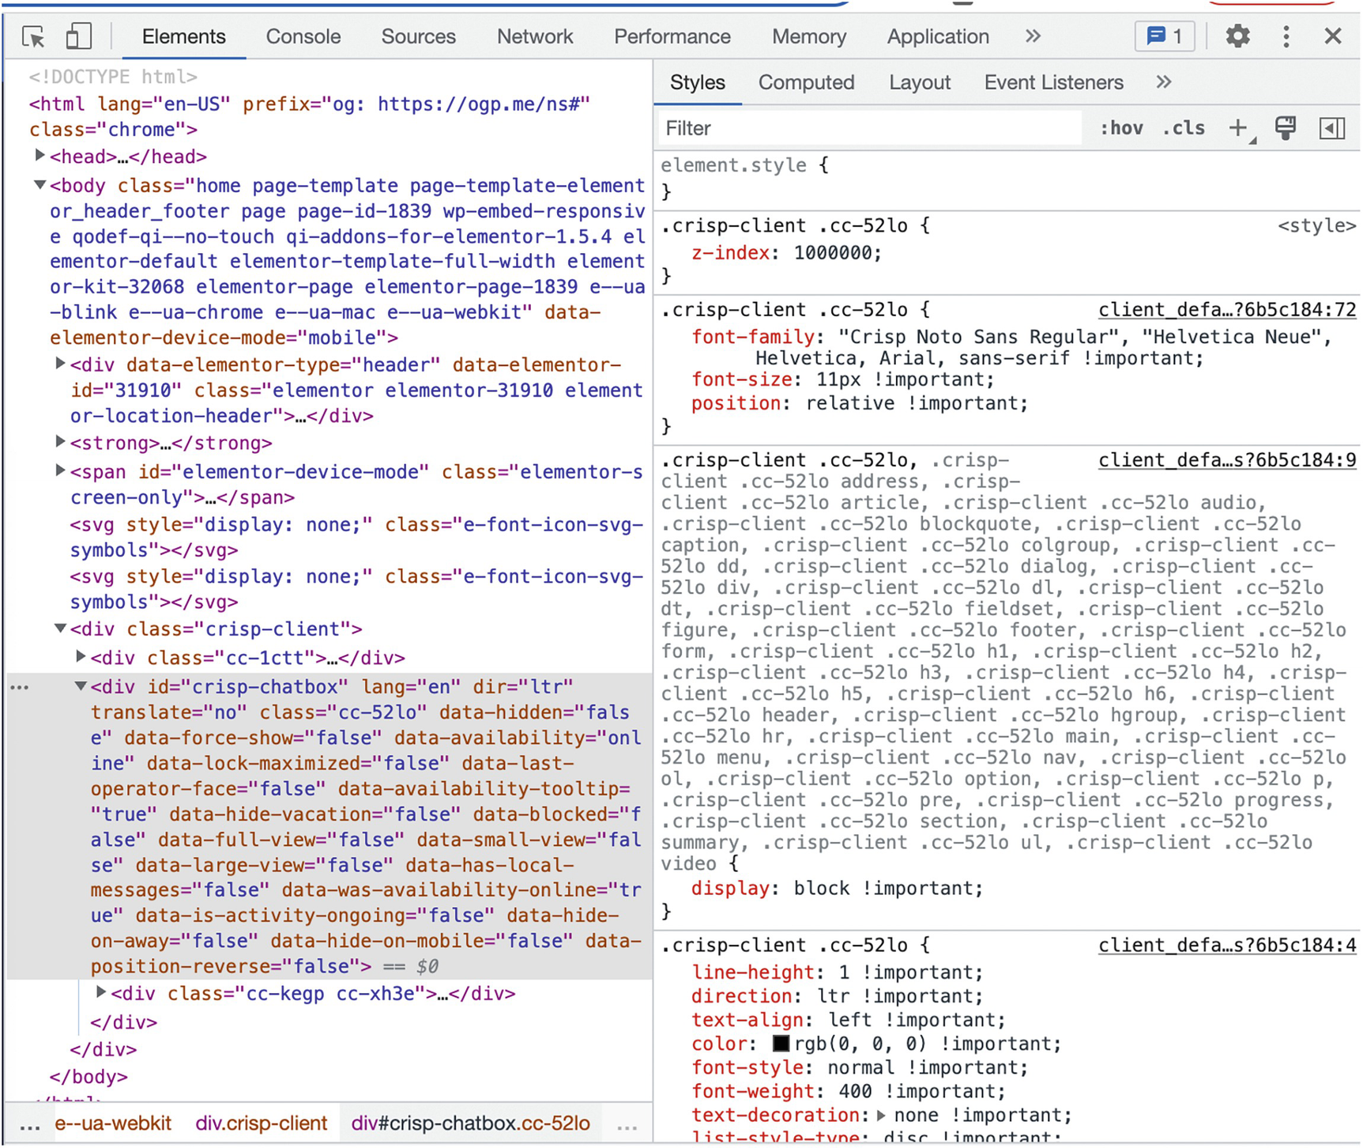Open the element rendering emulation icon
Viewport: 1363px width, 1148px height.
click(1286, 128)
